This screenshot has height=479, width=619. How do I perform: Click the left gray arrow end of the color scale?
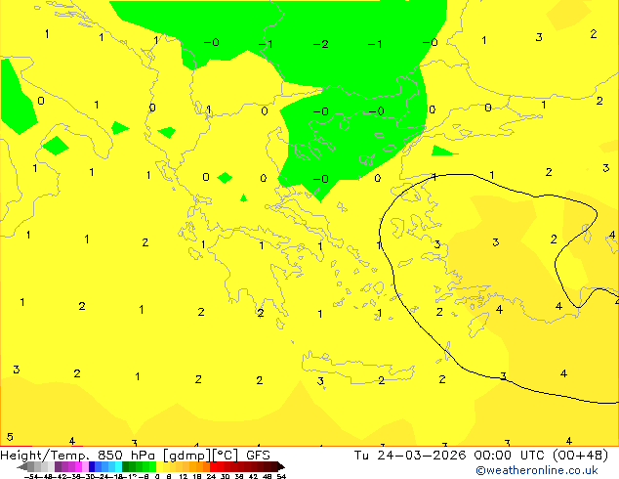coord(22,467)
